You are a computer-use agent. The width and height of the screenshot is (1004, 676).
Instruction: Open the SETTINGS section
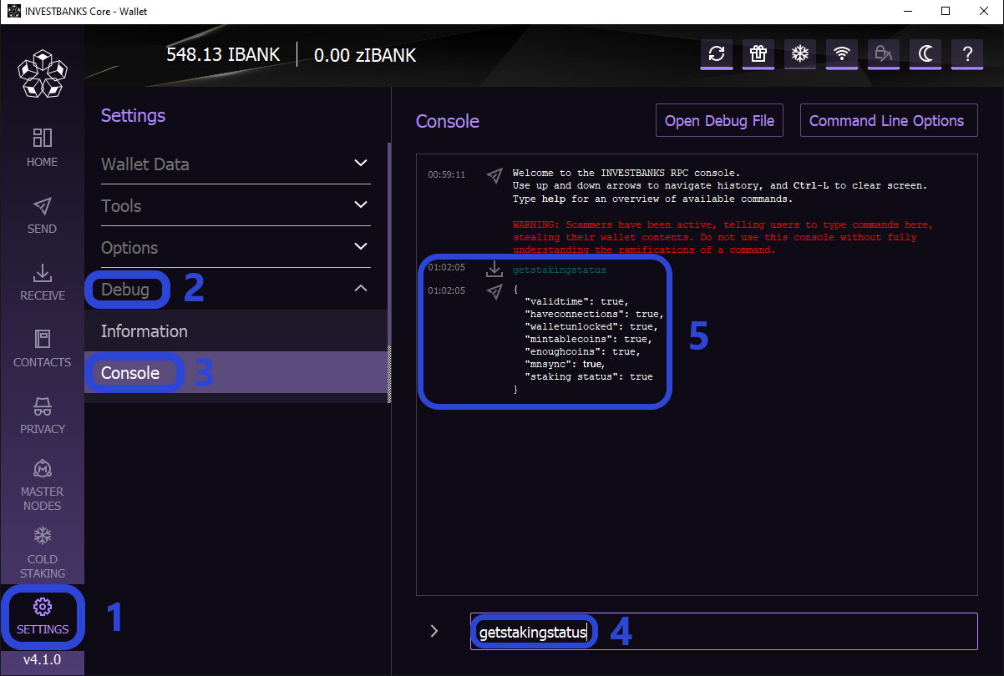click(x=42, y=617)
